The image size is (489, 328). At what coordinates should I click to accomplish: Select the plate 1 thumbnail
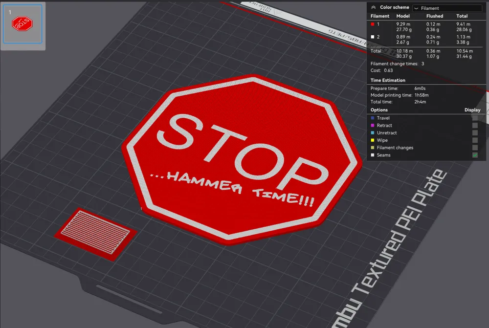click(x=22, y=23)
